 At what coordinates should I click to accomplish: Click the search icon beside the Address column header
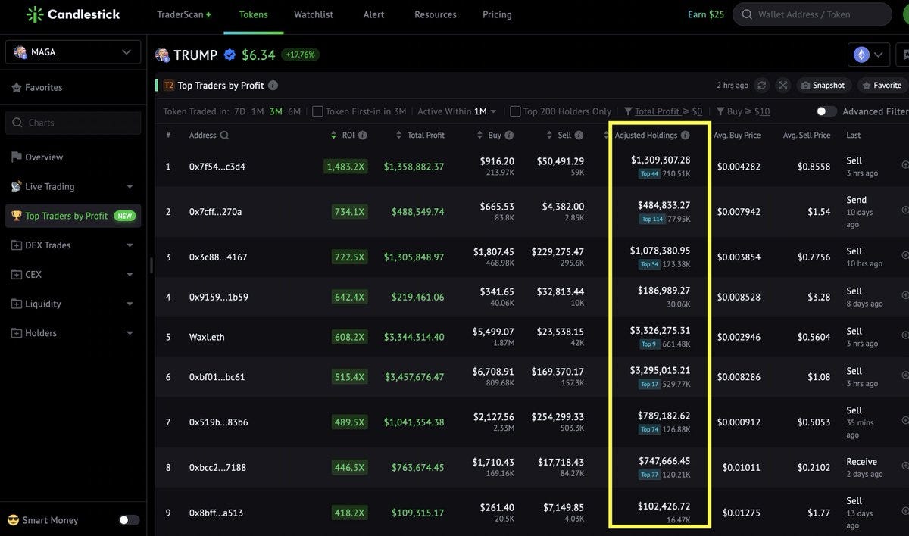pos(224,136)
